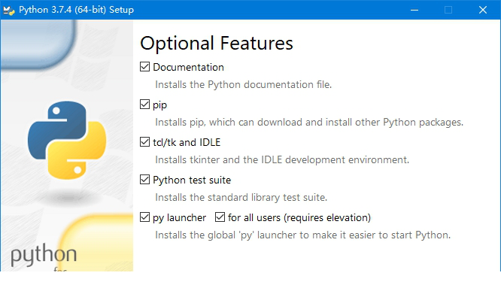
Task: Minimize the Python Setup window
Action: pyautogui.click(x=414, y=10)
